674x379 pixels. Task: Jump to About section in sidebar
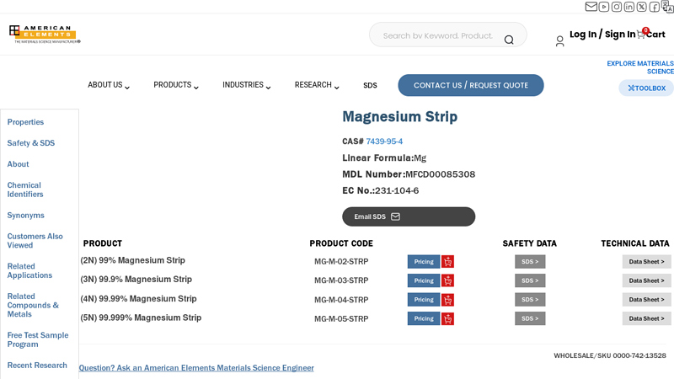pyautogui.click(x=18, y=164)
